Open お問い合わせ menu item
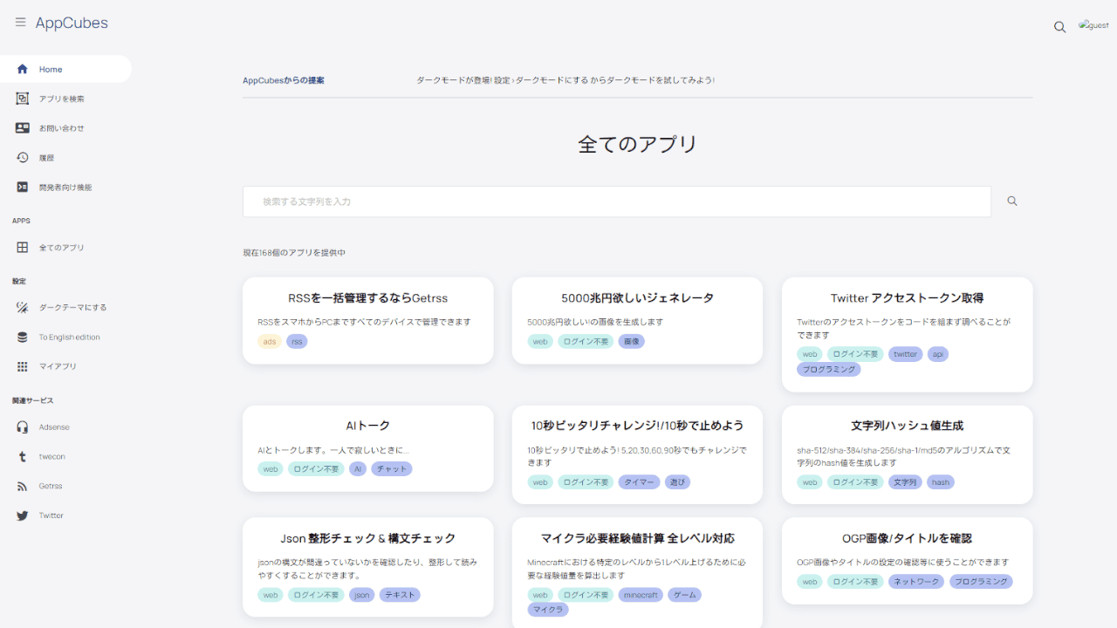1117x628 pixels. (x=65, y=128)
